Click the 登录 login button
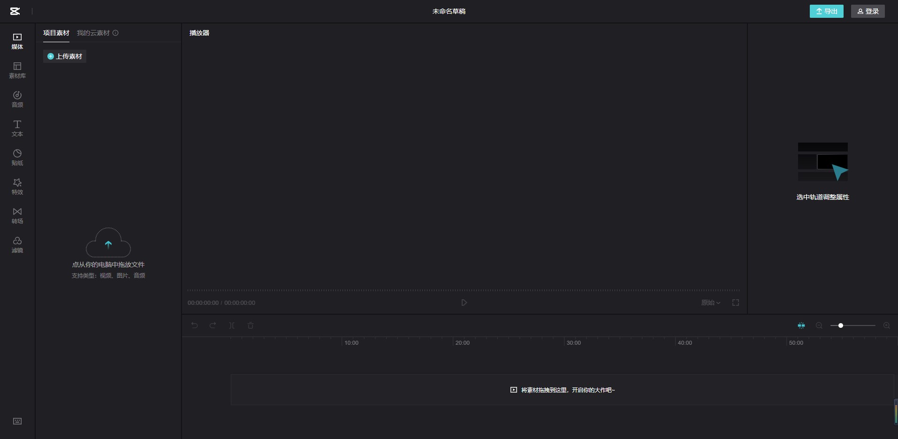 868,11
